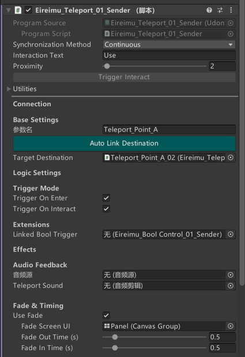Open object picker for 音频源 field

coord(231,275)
